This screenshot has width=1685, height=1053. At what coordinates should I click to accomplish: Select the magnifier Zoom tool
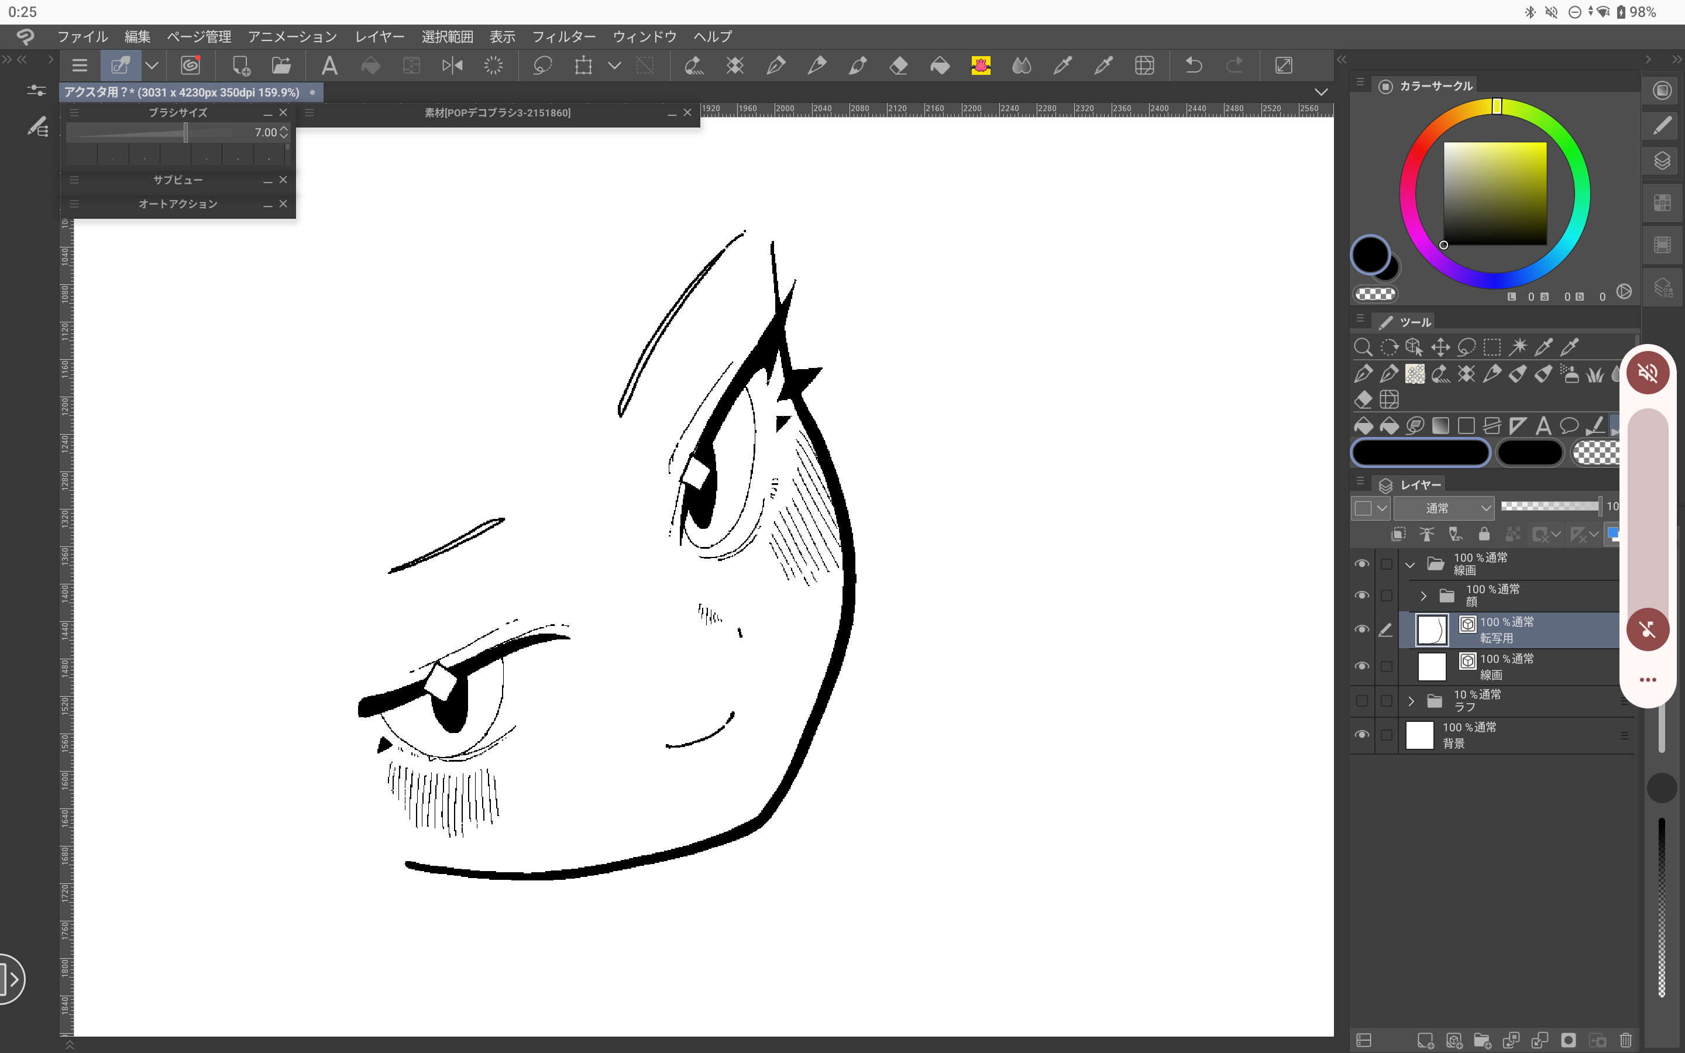pyautogui.click(x=1363, y=347)
